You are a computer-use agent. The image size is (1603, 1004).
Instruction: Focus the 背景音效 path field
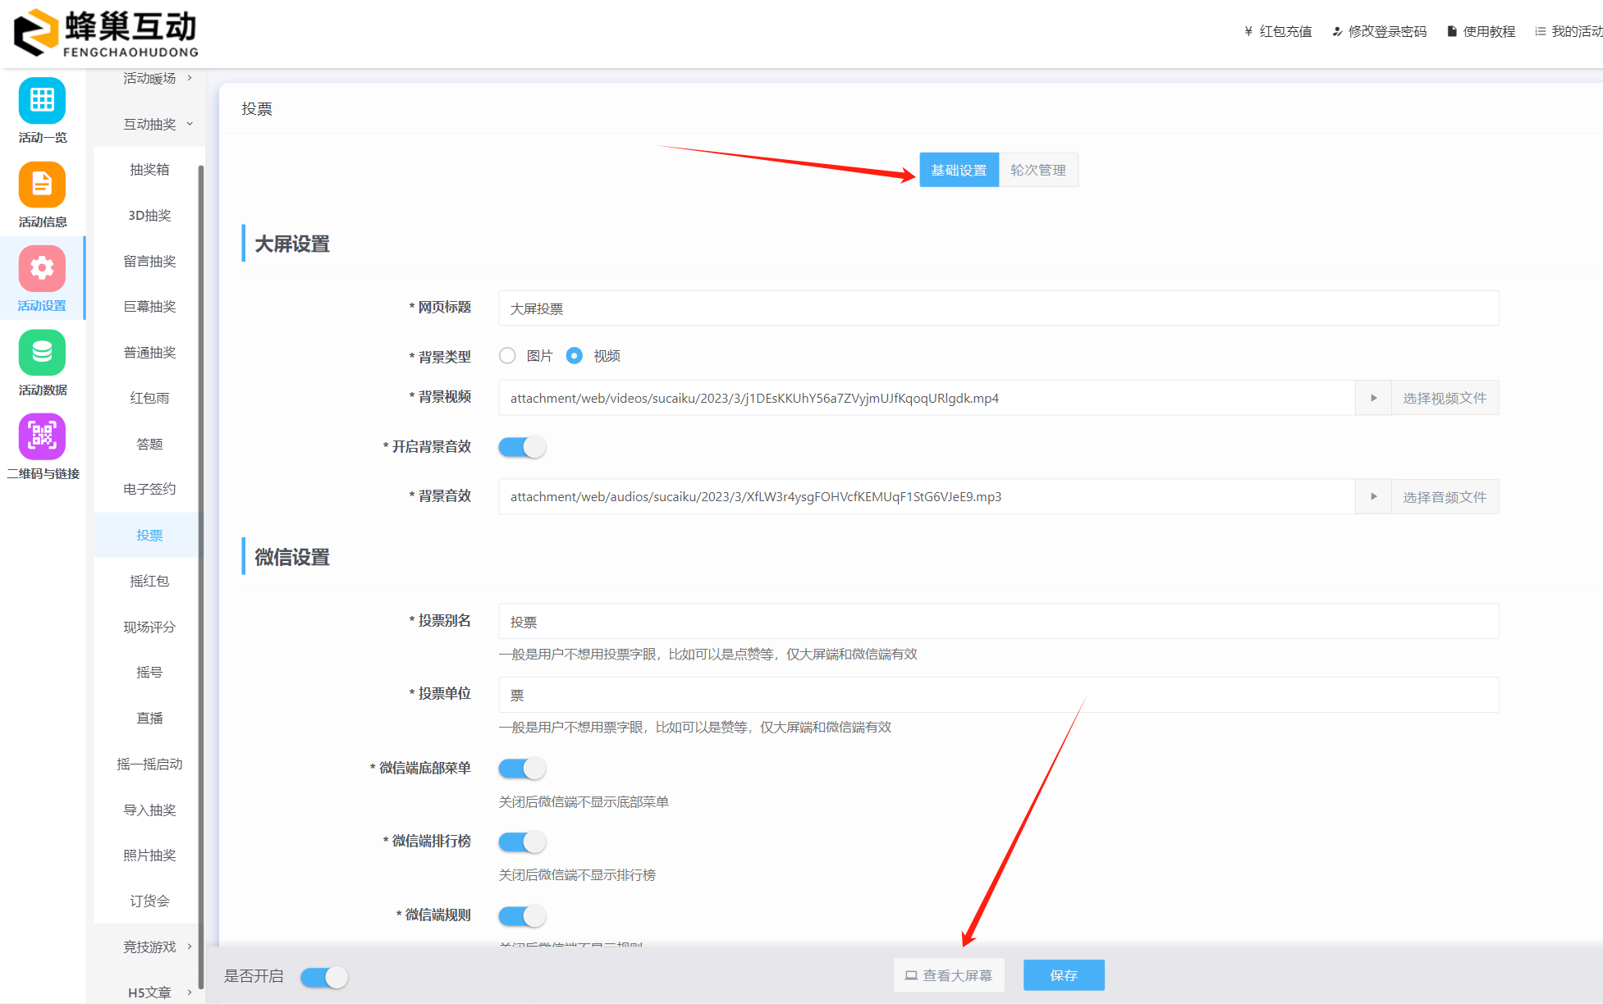click(927, 496)
